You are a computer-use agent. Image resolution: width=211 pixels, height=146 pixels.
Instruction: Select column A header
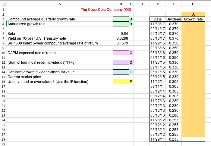(x=60, y=4)
